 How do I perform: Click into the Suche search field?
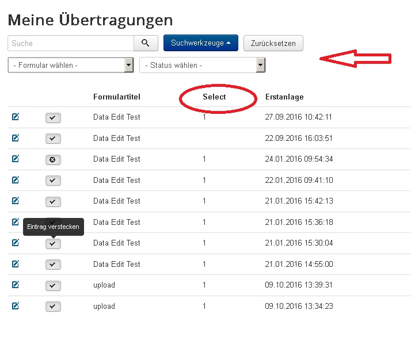70,43
